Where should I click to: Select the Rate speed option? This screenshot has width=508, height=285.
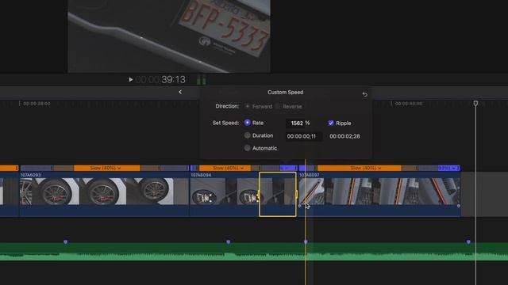pos(247,123)
